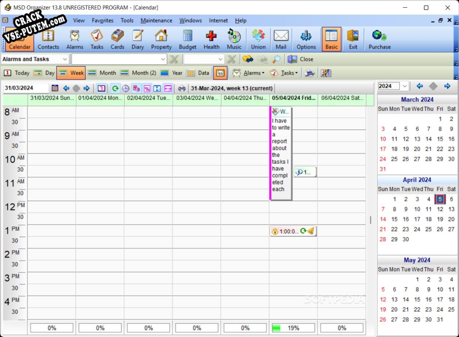
Task: Click the green refresh icon in calendar toolbar
Action: point(115,88)
